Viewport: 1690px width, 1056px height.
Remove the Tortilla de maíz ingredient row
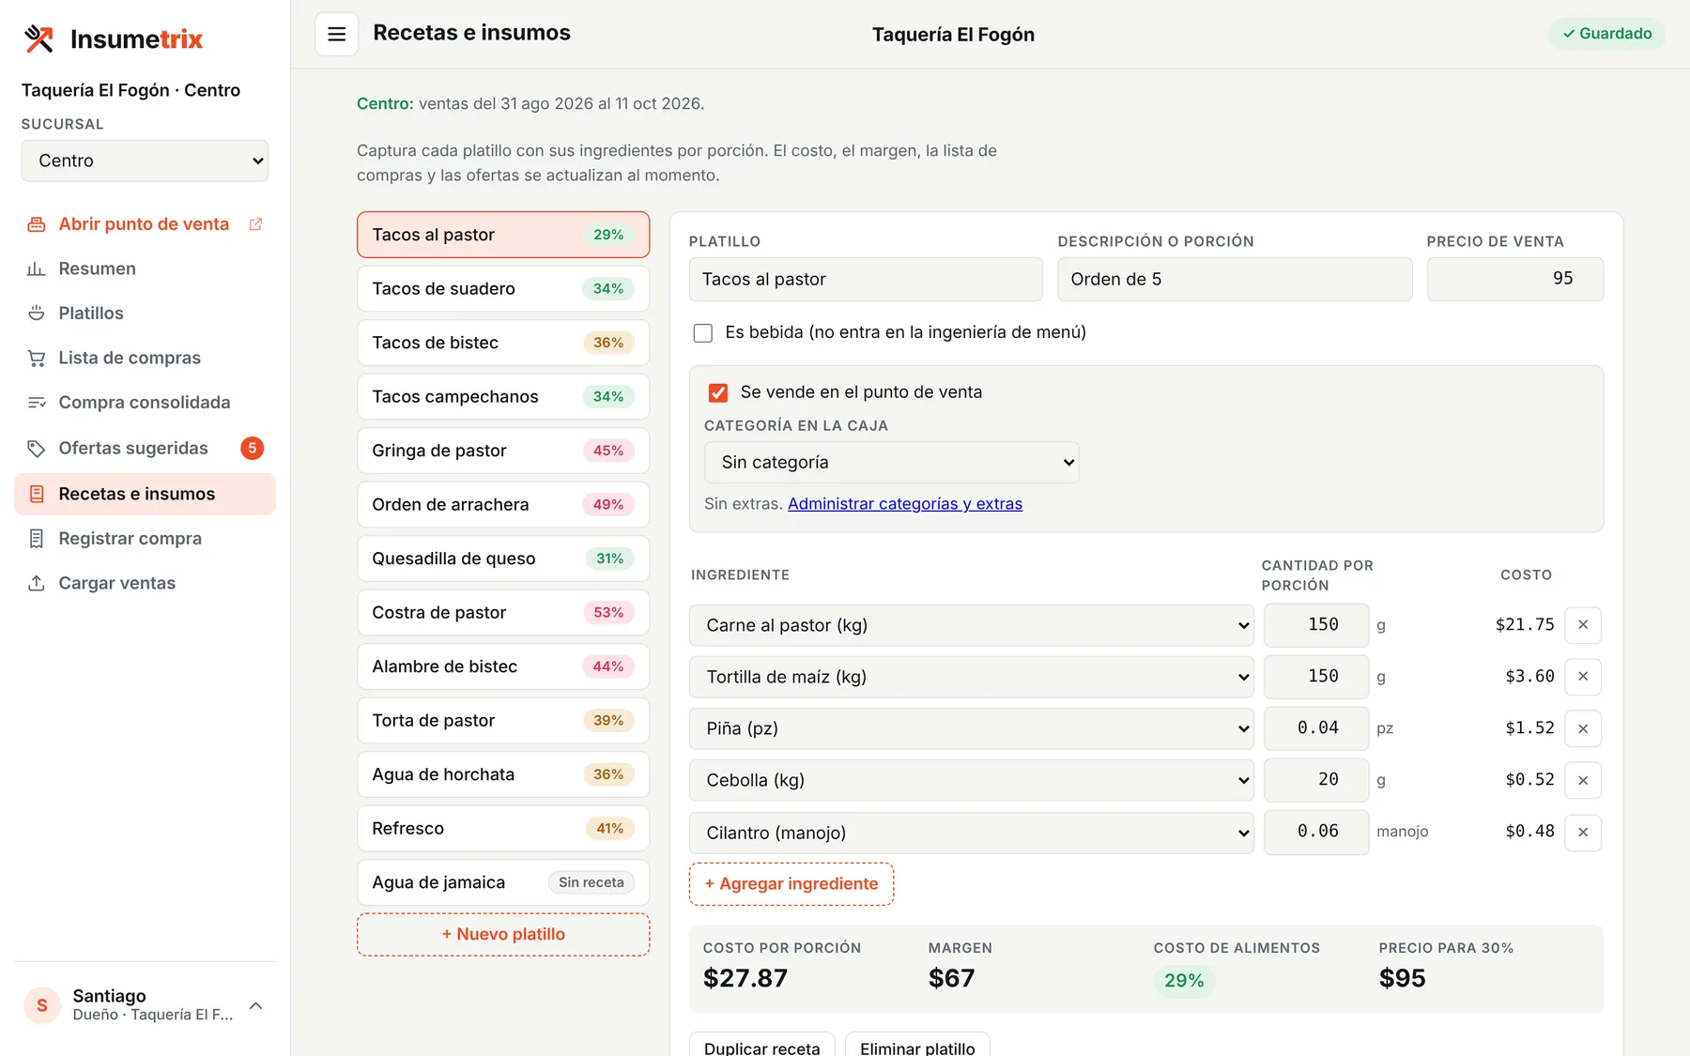pyautogui.click(x=1583, y=677)
